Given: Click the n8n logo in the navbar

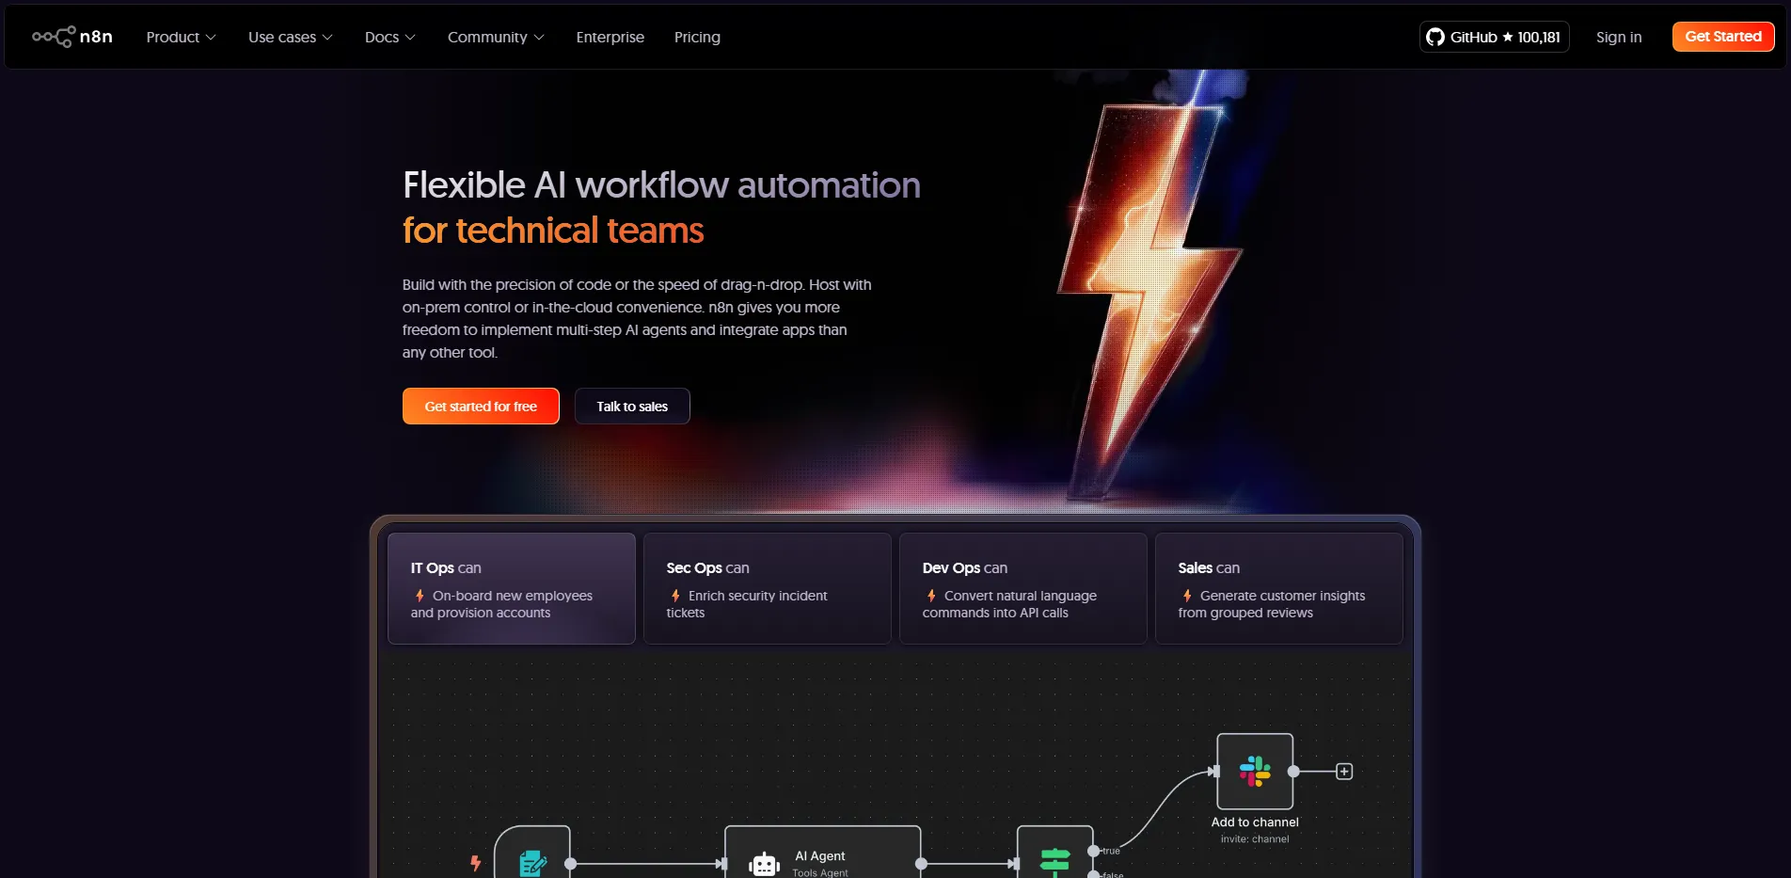Looking at the screenshot, I should [x=71, y=37].
